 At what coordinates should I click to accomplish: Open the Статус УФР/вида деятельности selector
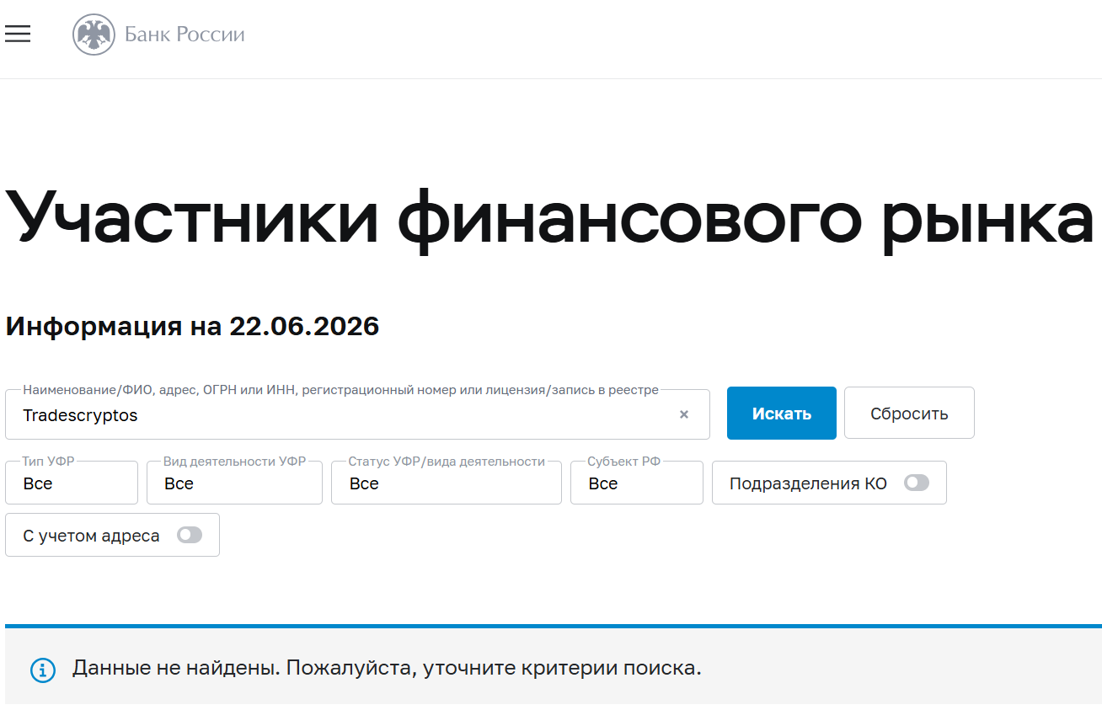click(447, 483)
